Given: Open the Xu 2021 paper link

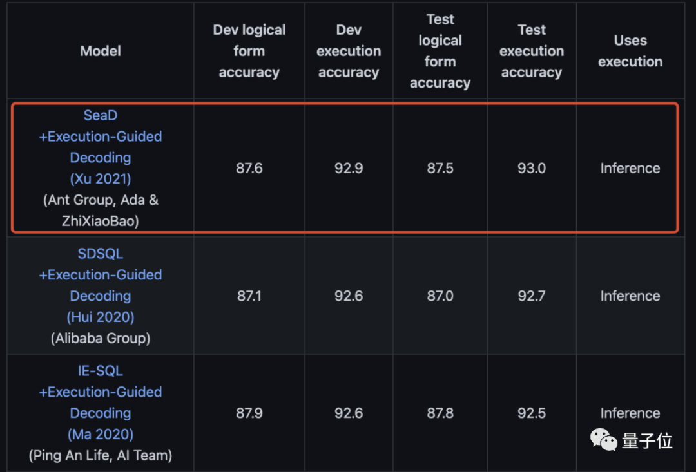Looking at the screenshot, I should click(101, 178).
